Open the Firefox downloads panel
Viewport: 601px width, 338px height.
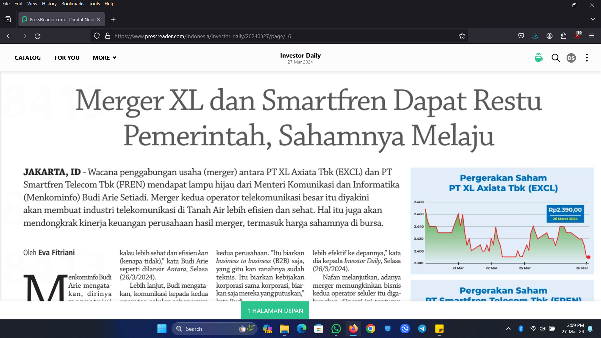535,36
